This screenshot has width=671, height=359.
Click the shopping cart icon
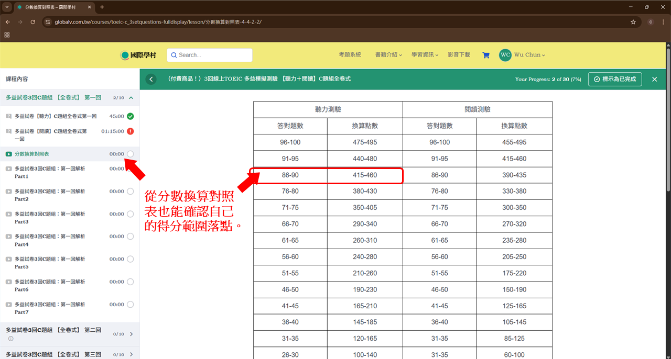point(485,55)
